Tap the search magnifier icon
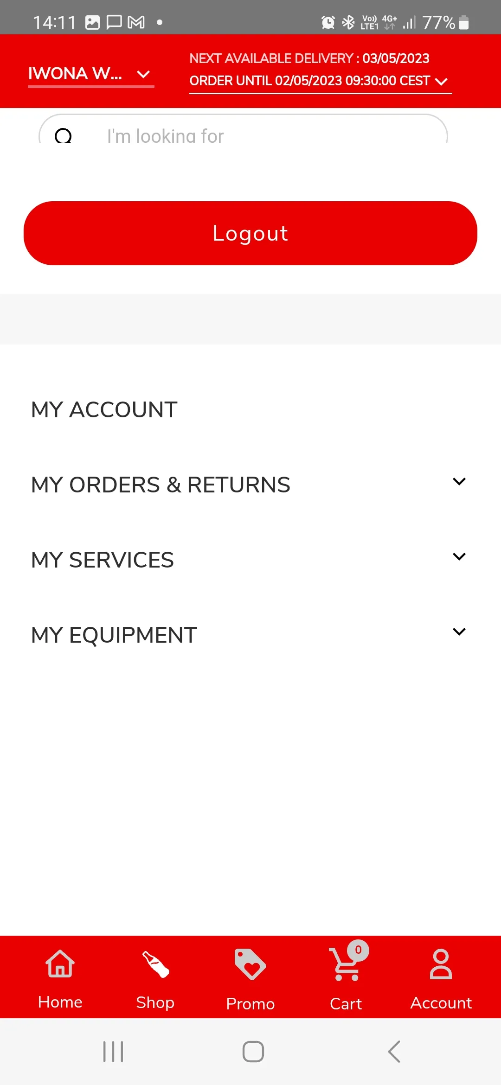501x1085 pixels. (x=63, y=135)
